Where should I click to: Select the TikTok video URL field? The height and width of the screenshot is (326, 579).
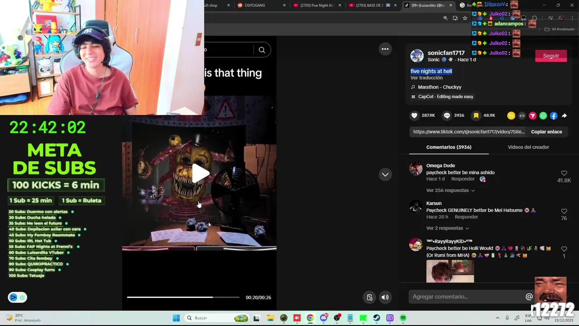click(x=469, y=132)
